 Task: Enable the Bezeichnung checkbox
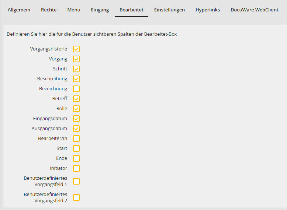click(x=76, y=89)
